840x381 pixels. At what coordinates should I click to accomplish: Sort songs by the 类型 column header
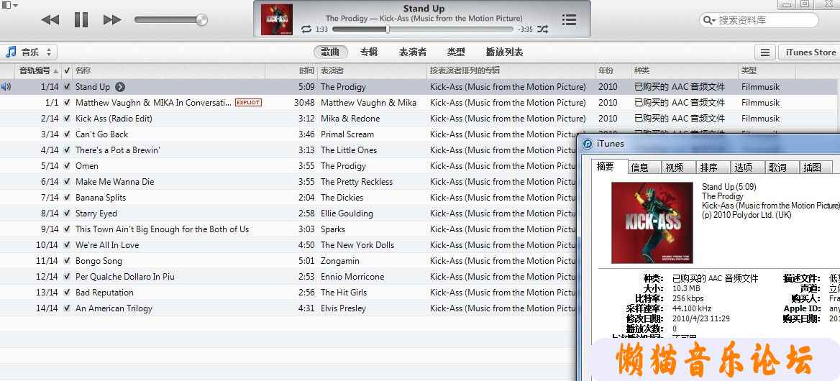(x=767, y=70)
